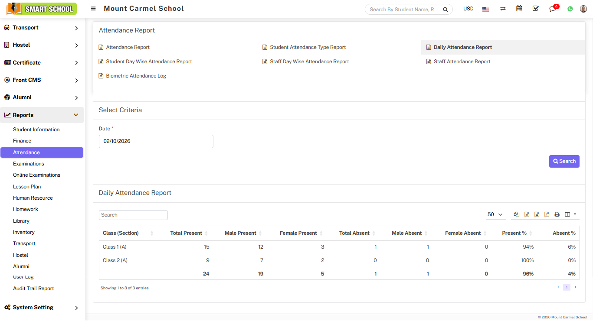Open the 50 entries per page dropdown

click(495, 214)
